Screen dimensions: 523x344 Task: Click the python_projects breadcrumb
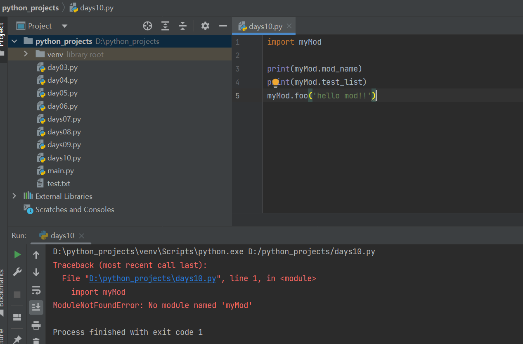pos(31,7)
